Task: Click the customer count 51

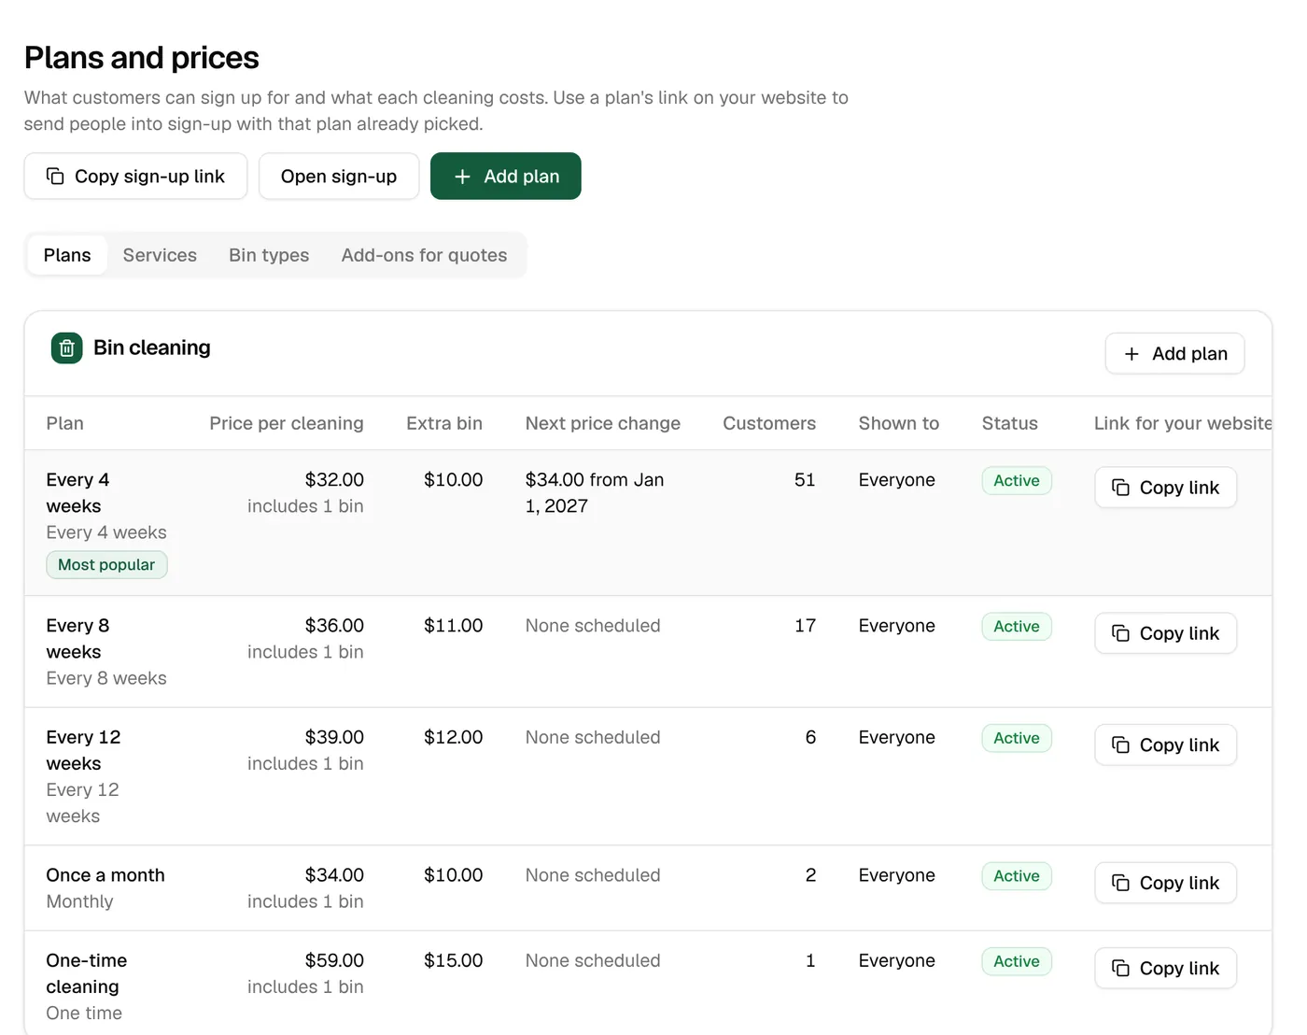Action: coord(805,480)
